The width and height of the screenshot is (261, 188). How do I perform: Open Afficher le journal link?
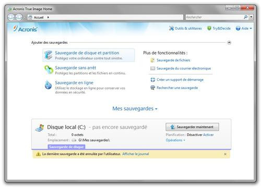click(x=136, y=154)
